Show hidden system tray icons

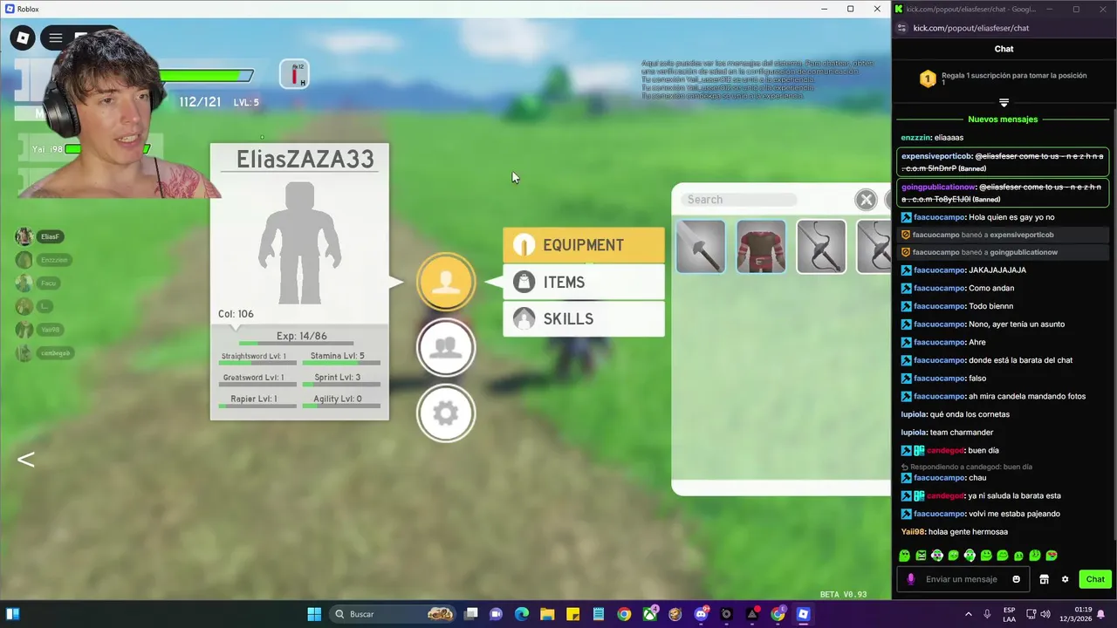[968, 614]
